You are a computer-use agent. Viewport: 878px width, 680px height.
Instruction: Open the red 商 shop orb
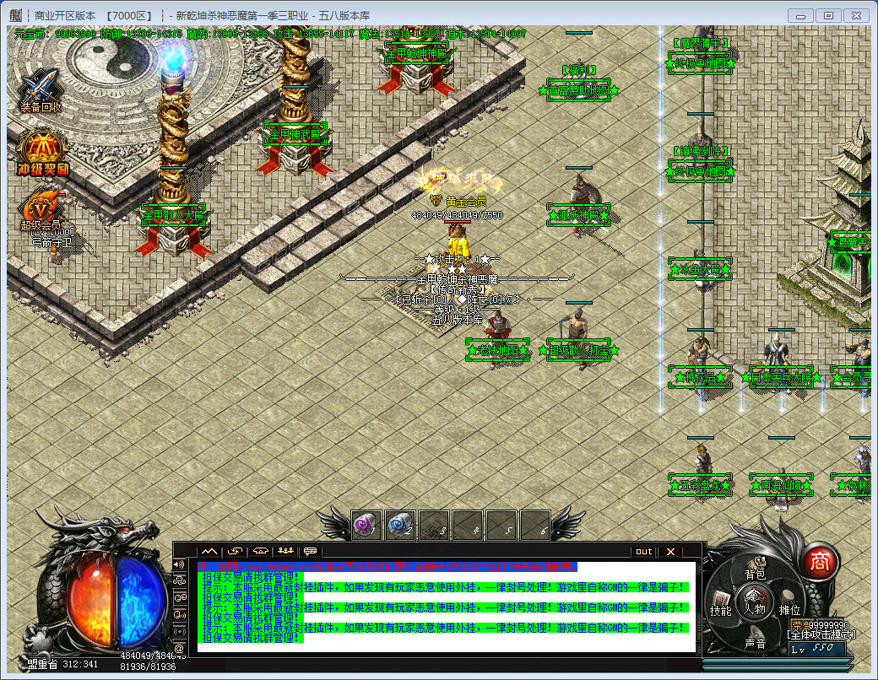pyautogui.click(x=820, y=561)
